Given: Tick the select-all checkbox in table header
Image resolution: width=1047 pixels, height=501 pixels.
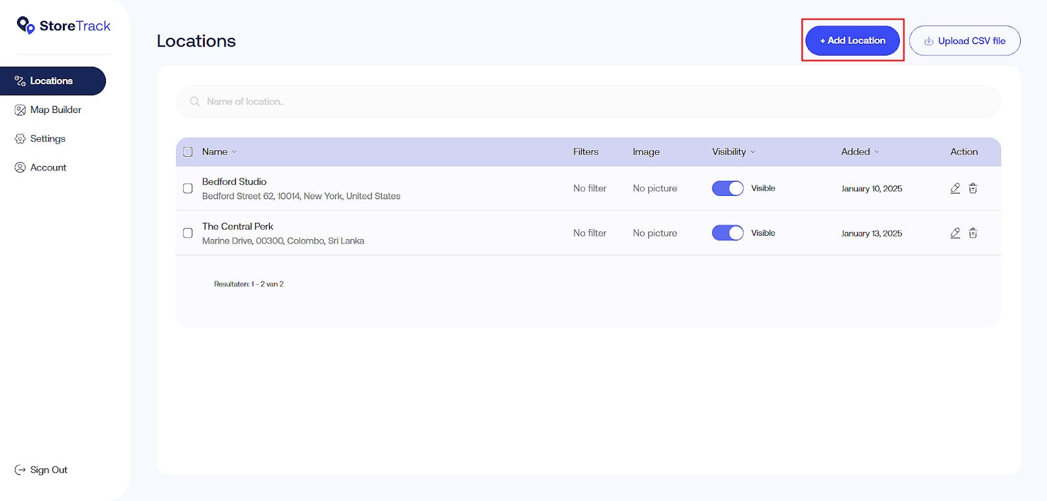Looking at the screenshot, I should click(188, 152).
